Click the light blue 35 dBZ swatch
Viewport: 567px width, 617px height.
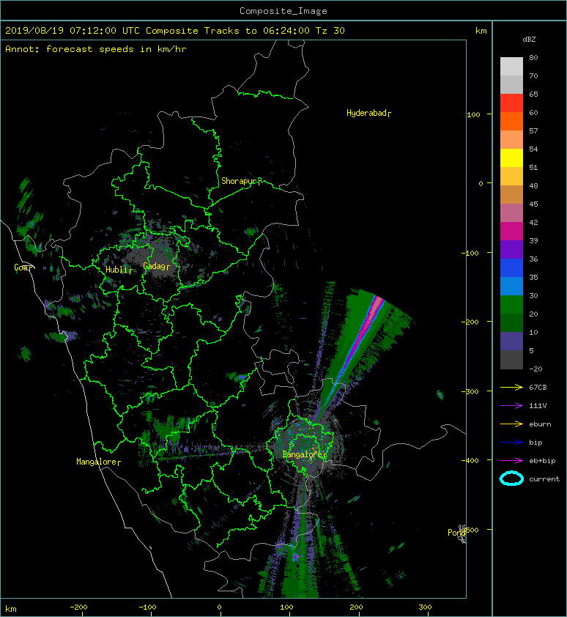511,287
